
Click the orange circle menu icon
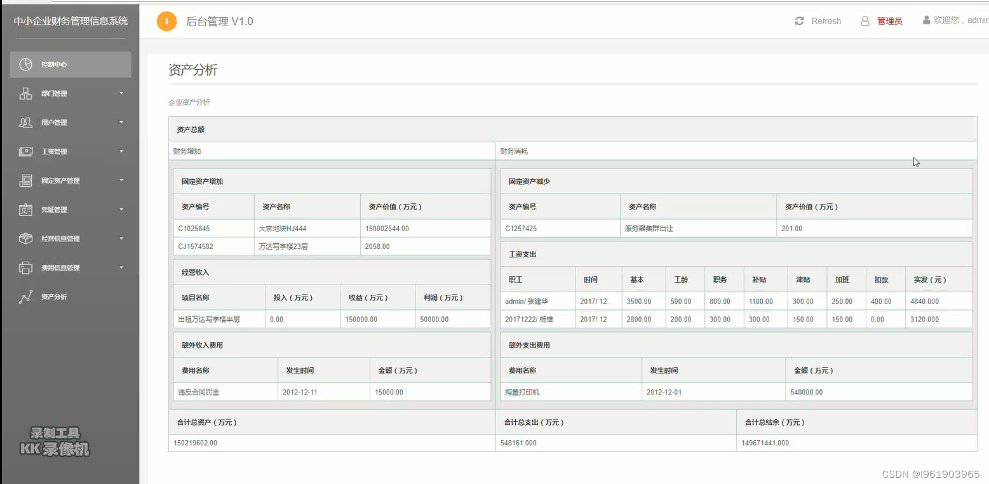click(166, 21)
